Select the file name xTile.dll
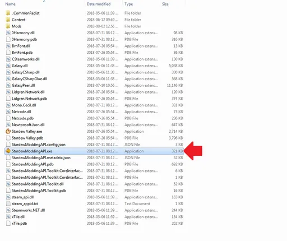The image size is (287, 241). click(18, 217)
